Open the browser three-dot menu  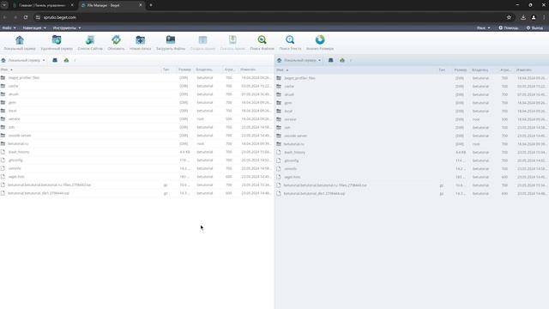click(544, 17)
